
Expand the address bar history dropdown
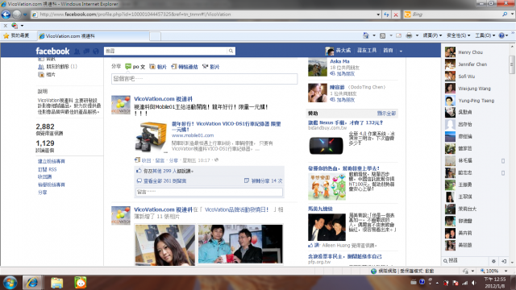(378, 14)
